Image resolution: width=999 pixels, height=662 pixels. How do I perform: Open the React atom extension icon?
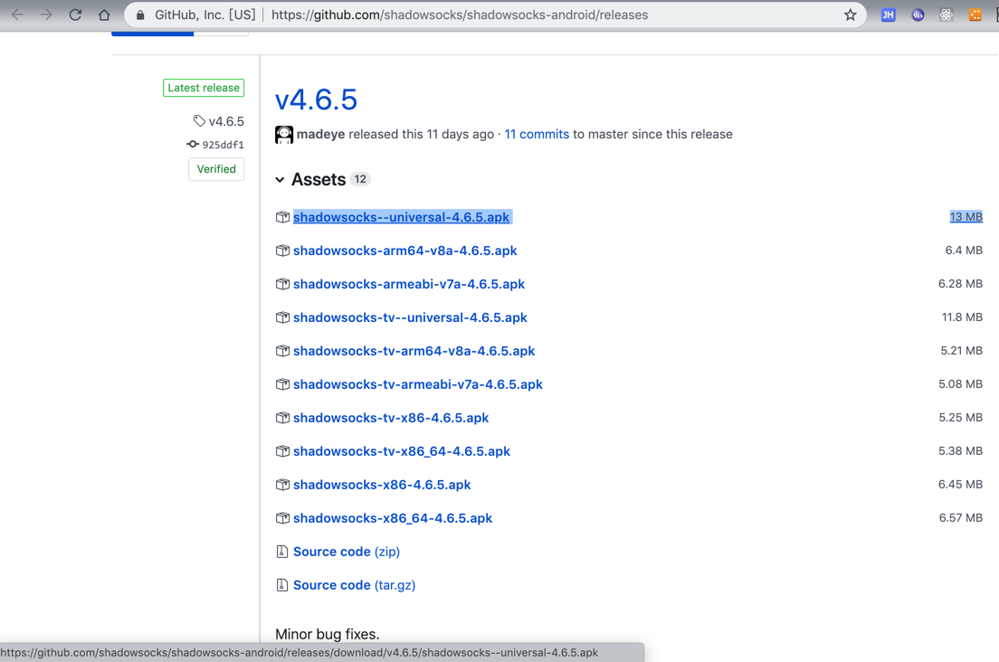pos(947,14)
